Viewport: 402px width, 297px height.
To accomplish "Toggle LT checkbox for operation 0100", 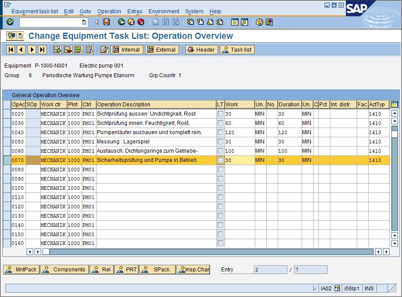I will click(220, 188).
